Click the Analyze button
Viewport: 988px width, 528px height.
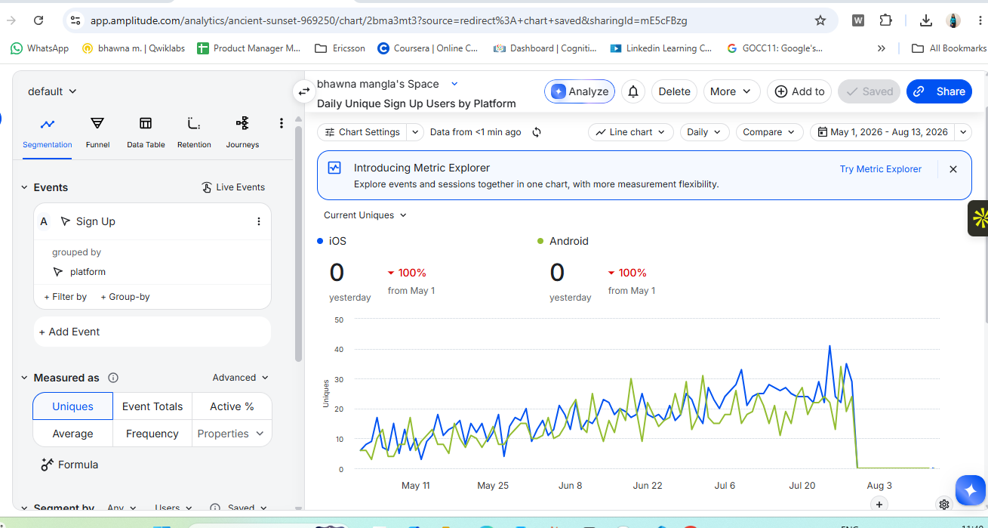click(580, 91)
